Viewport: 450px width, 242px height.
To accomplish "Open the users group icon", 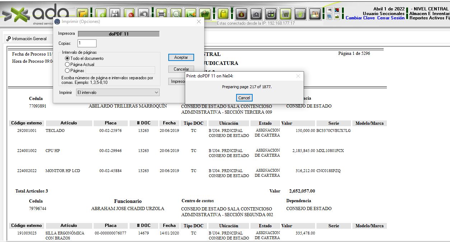I will (315, 14).
